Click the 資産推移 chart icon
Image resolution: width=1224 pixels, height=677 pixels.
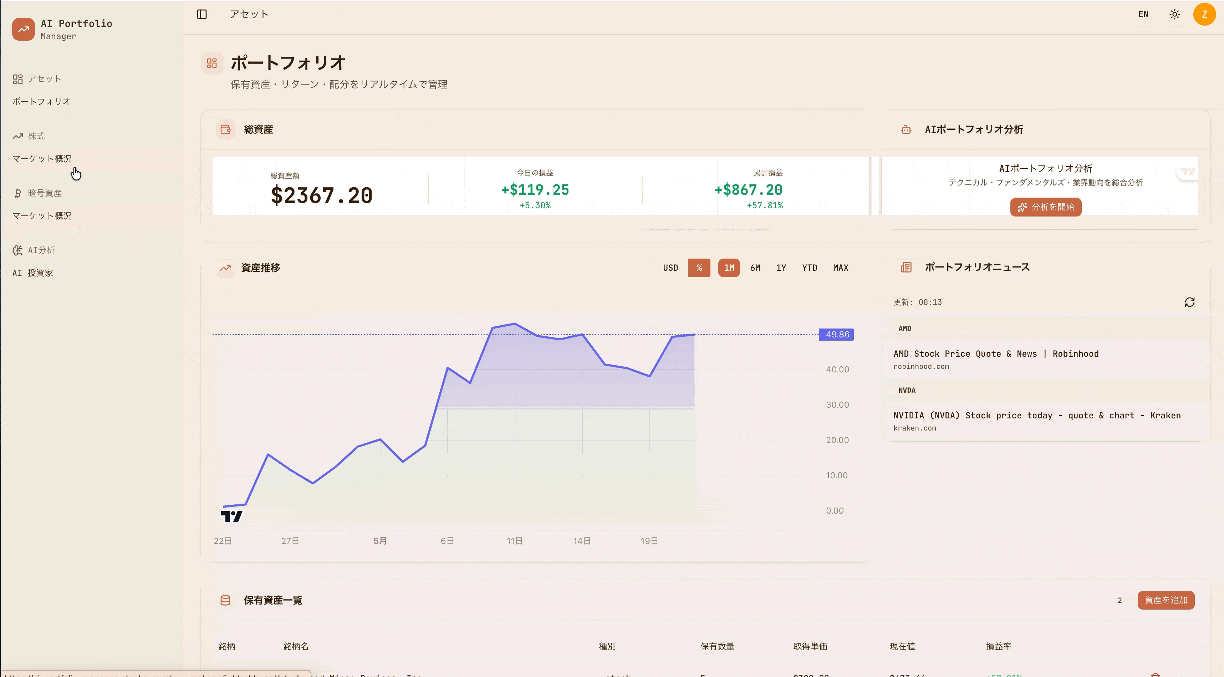(x=225, y=268)
